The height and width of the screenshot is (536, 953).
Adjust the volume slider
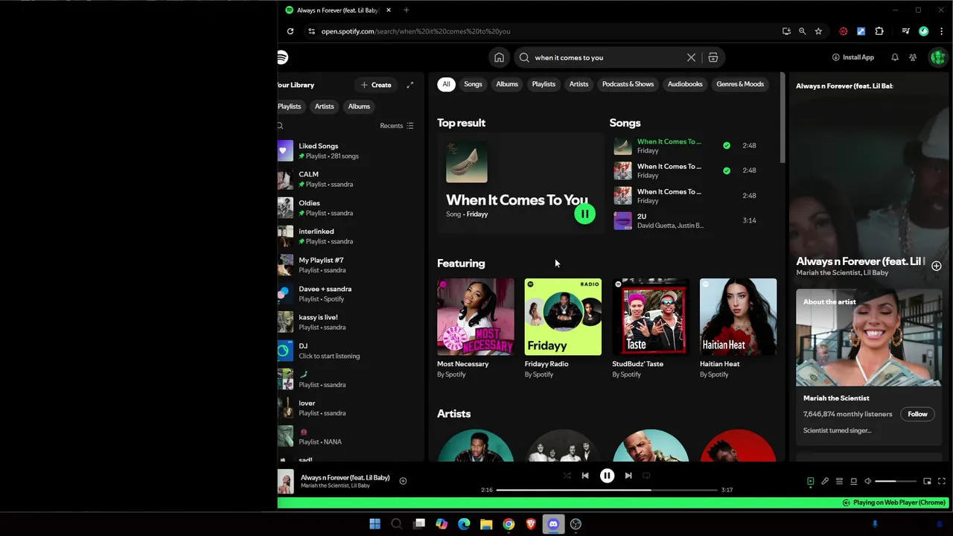click(896, 482)
